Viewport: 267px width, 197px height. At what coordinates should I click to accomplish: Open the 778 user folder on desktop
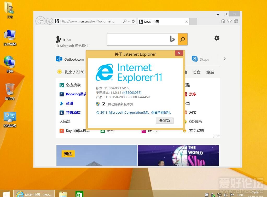pyautogui.click(x=10, y=10)
